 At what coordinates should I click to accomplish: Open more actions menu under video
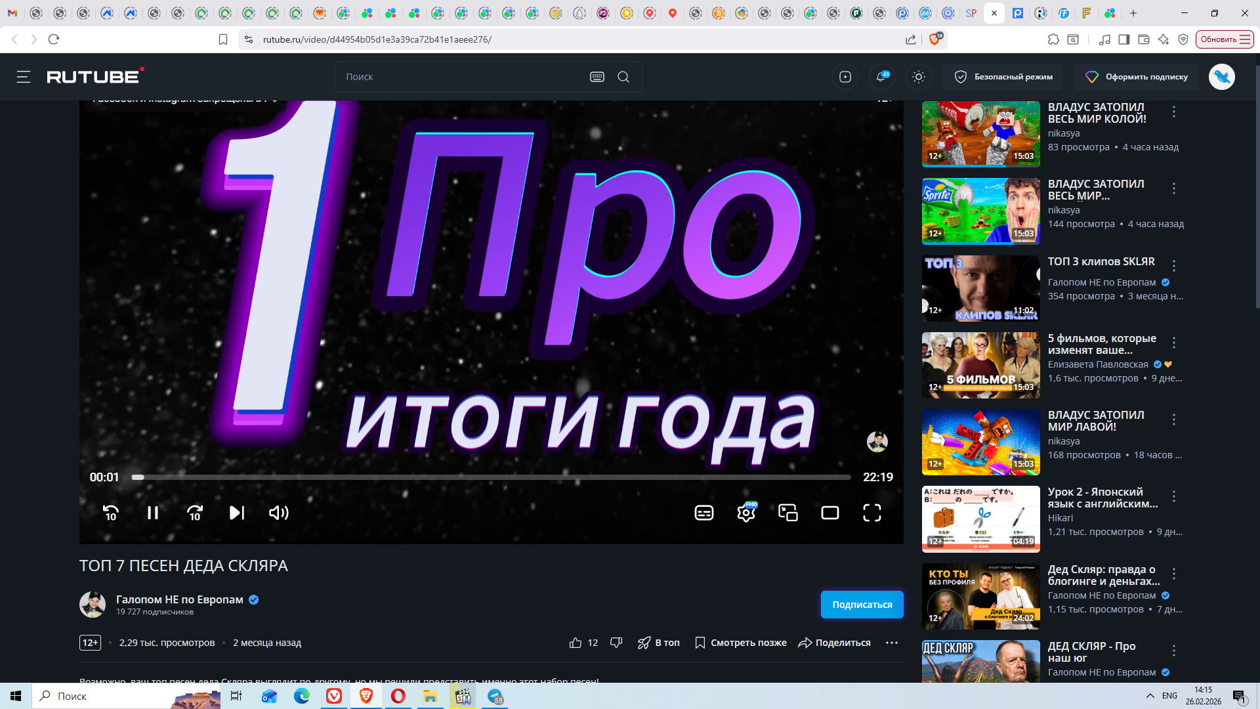(x=891, y=643)
